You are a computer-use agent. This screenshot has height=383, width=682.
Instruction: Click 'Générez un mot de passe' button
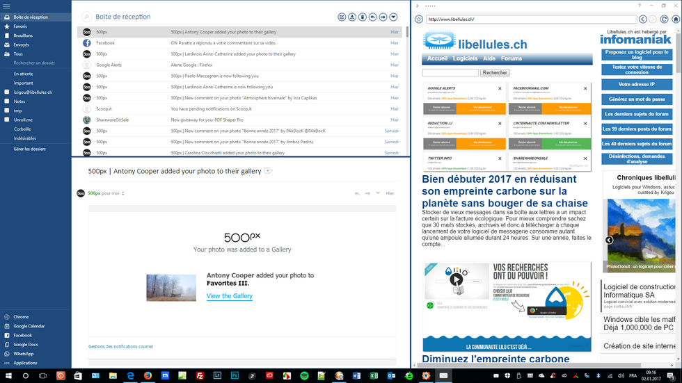coord(637,99)
